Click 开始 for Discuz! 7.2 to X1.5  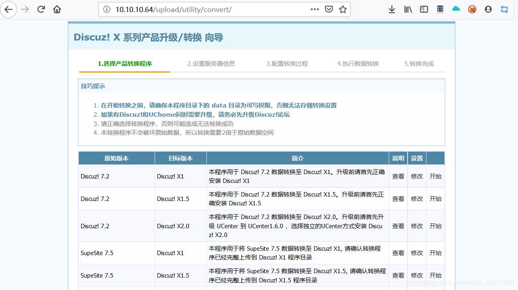point(435,199)
